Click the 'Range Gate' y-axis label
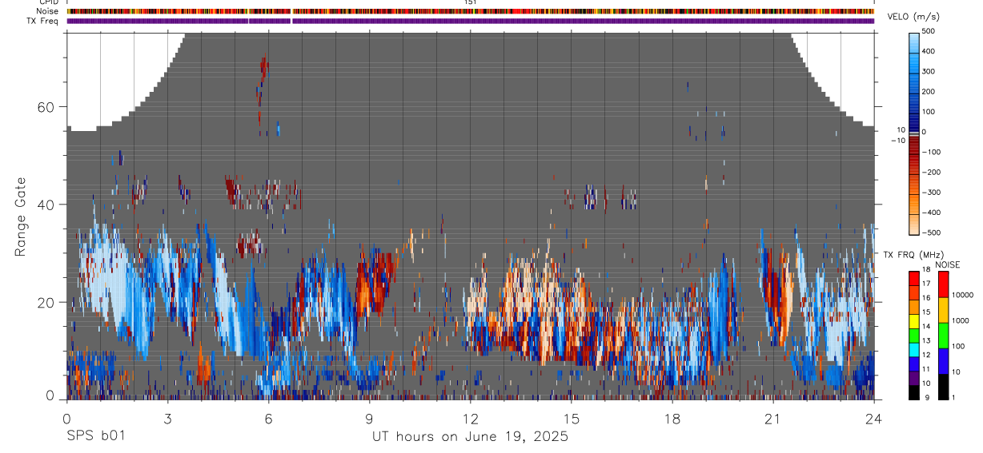The height and width of the screenshot is (453, 983). 22,216
